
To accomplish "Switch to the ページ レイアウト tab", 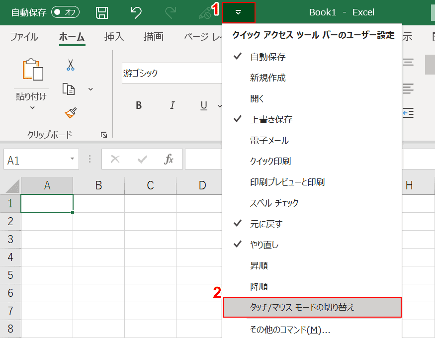I will [203, 37].
